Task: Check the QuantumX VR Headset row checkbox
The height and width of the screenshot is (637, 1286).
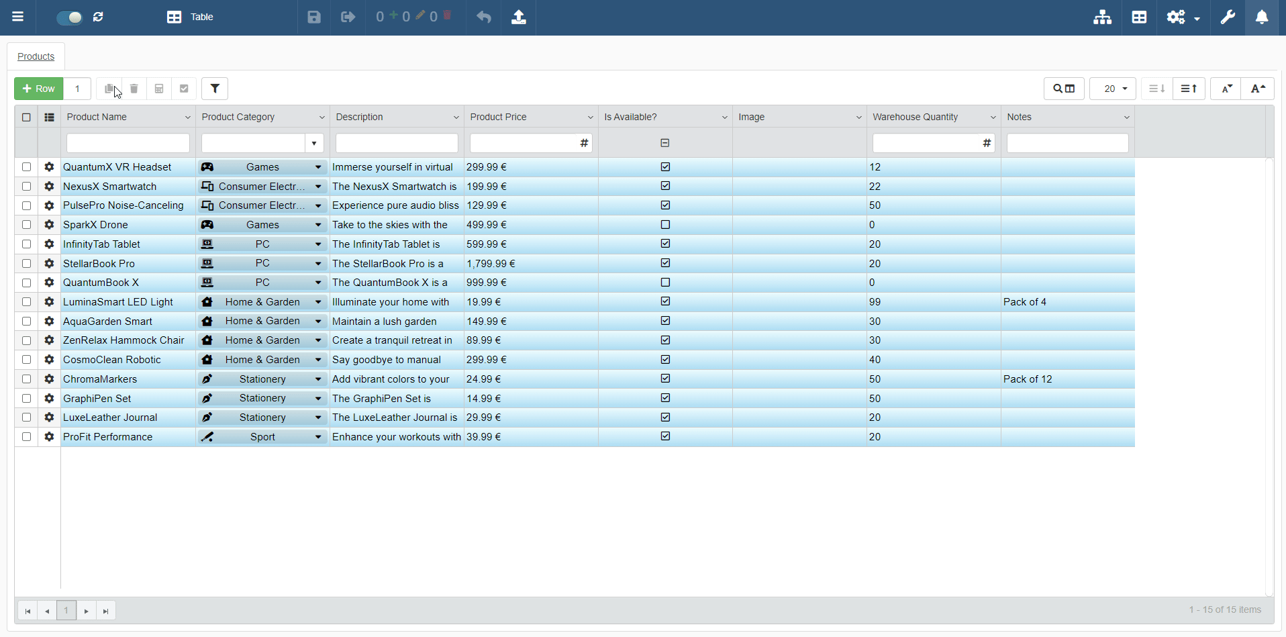Action: click(x=27, y=167)
